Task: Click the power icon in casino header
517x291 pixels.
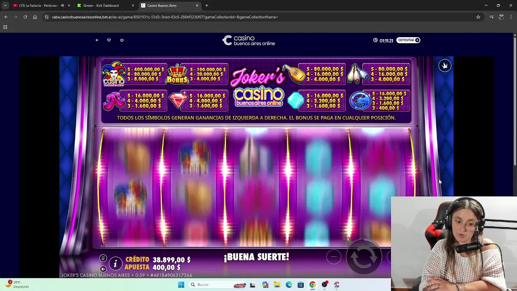Action: click(122, 40)
